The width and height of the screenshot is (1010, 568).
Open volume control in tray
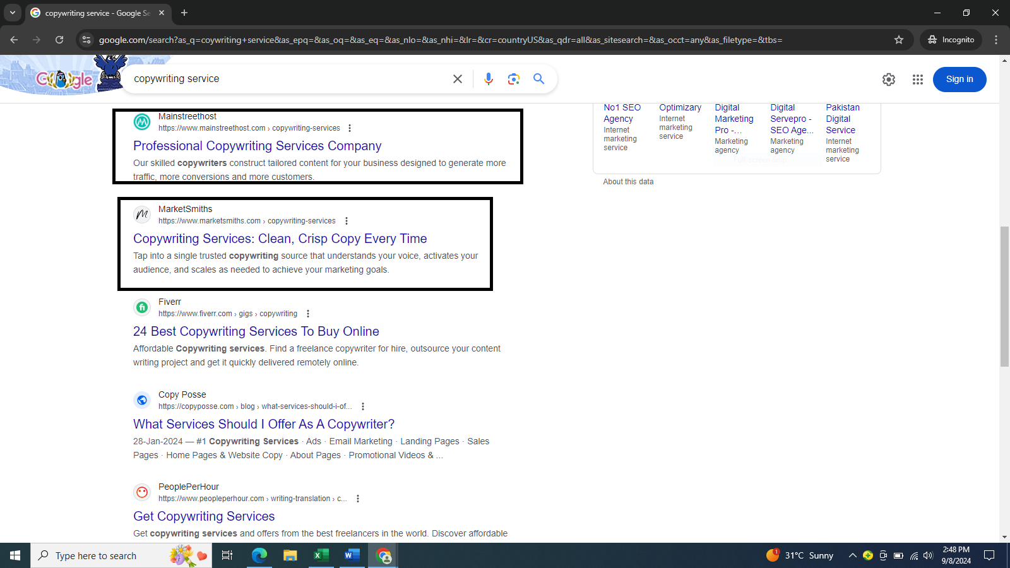928,555
